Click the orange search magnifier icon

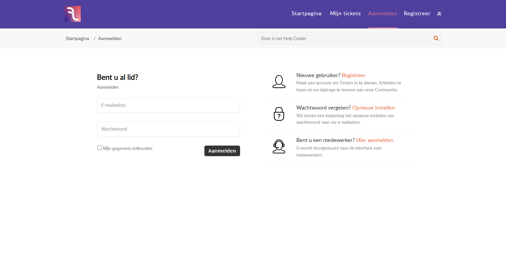pyautogui.click(x=436, y=38)
